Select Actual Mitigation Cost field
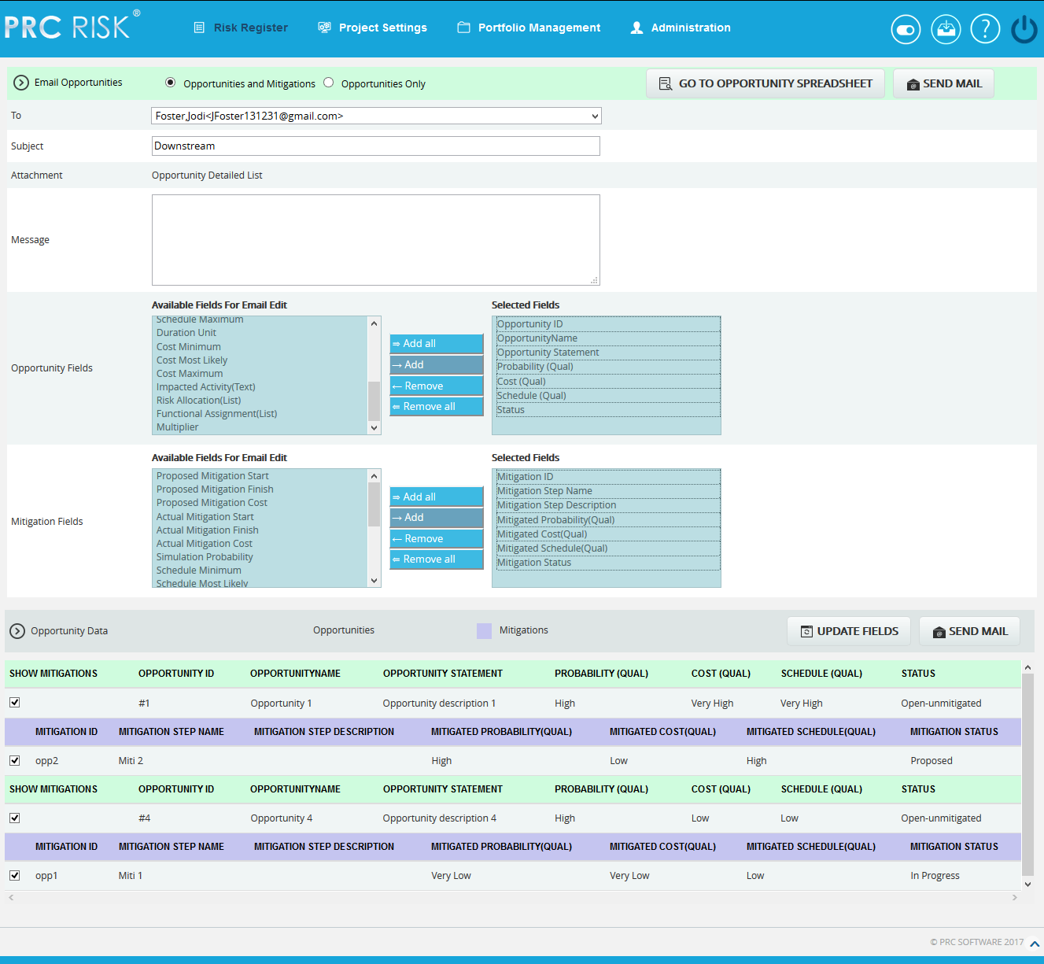The image size is (1044, 964). [x=205, y=544]
